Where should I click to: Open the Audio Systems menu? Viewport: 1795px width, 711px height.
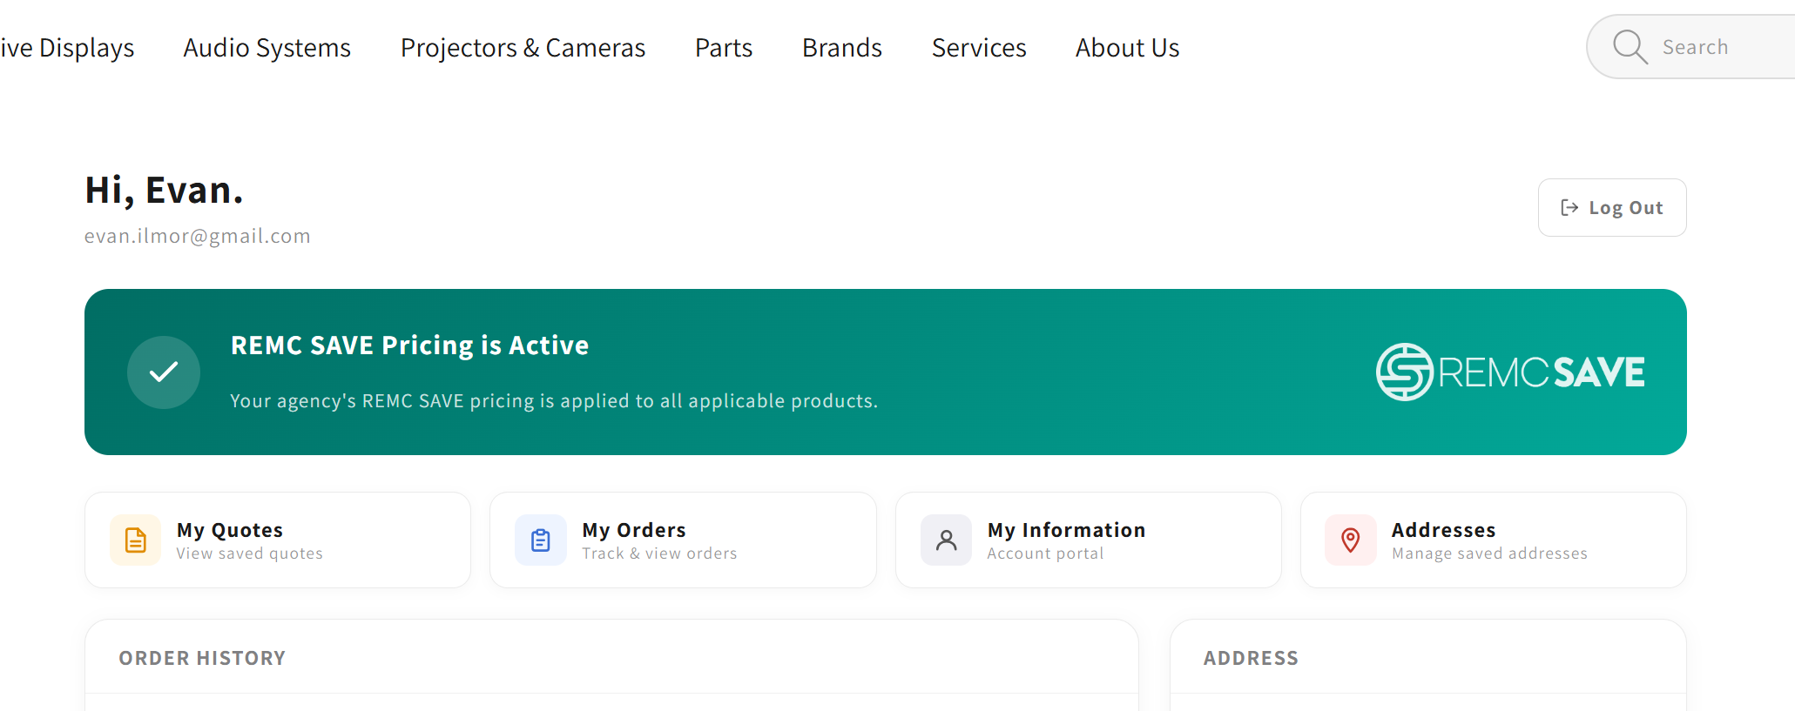click(x=267, y=48)
